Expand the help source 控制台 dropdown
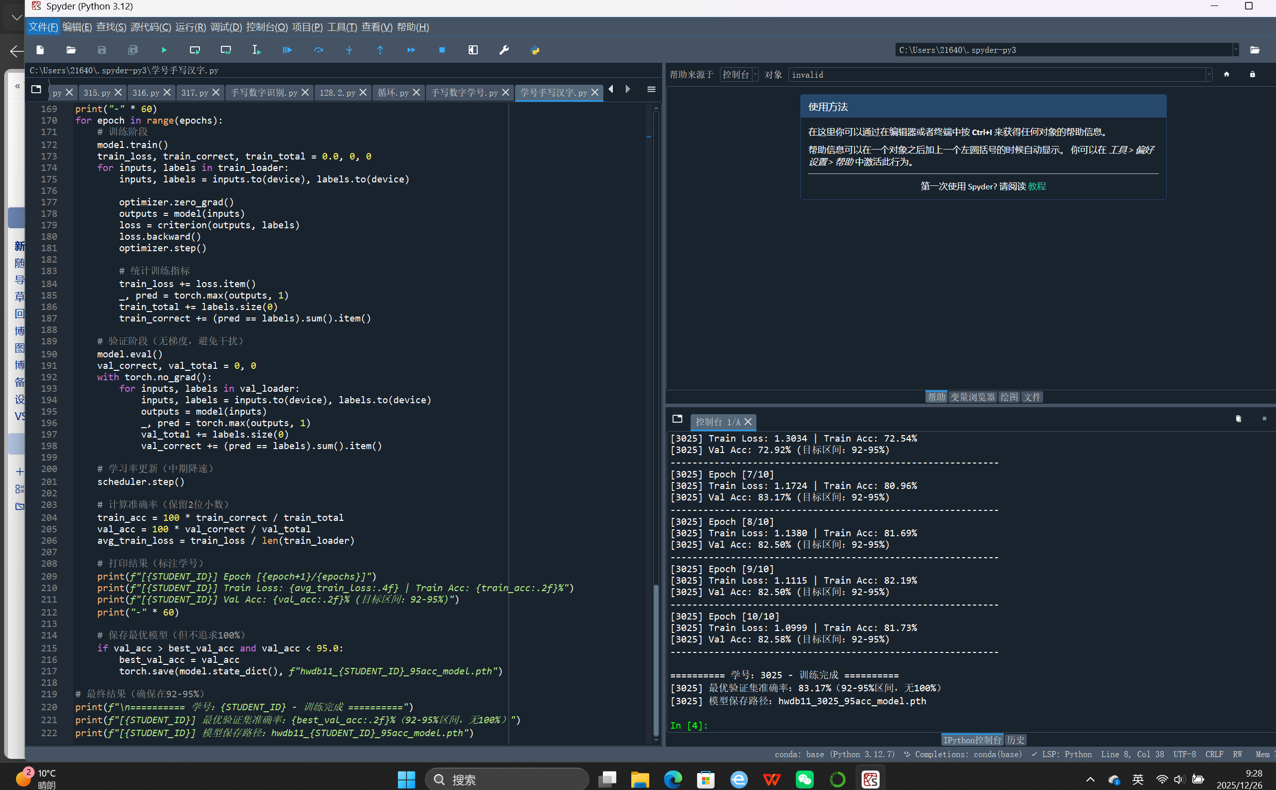This screenshot has width=1276, height=790. click(739, 75)
